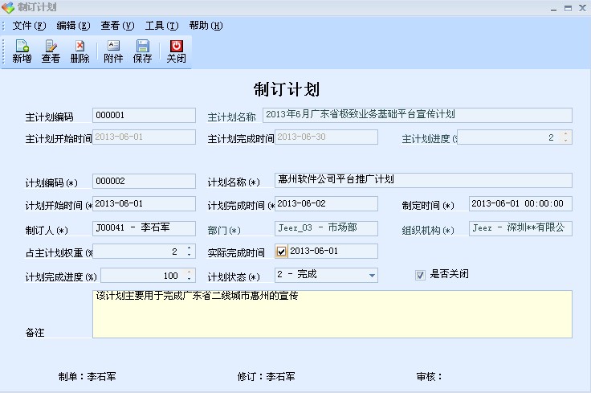Click the 组织机构 field Jeez 深圳
Viewport: 591px width, 393px height.
tap(520, 228)
